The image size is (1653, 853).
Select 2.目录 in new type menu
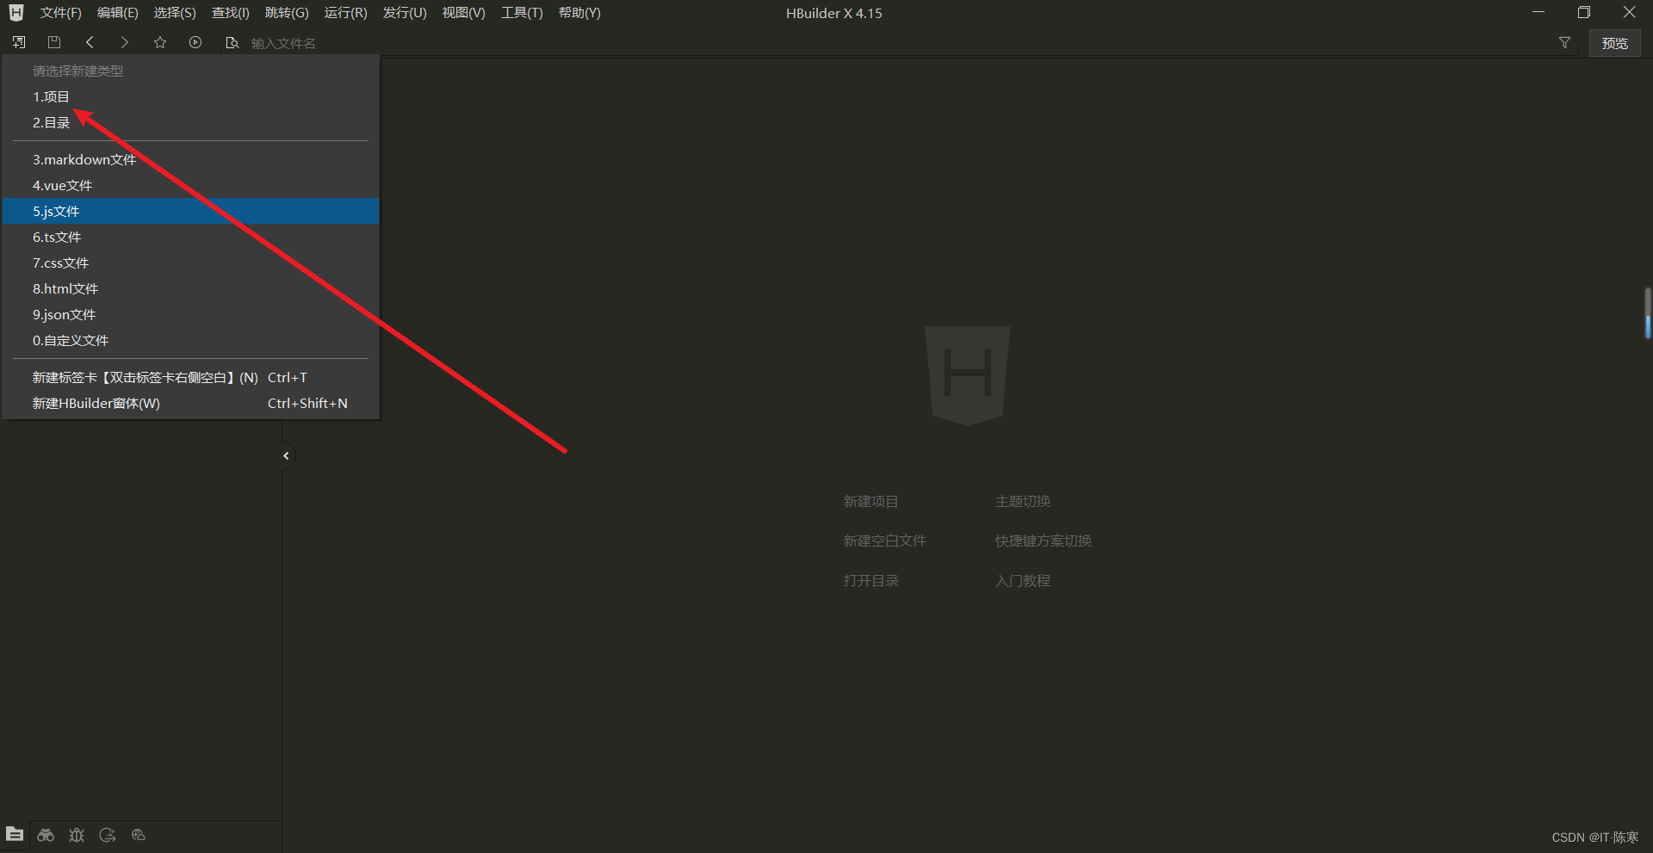tap(190, 122)
